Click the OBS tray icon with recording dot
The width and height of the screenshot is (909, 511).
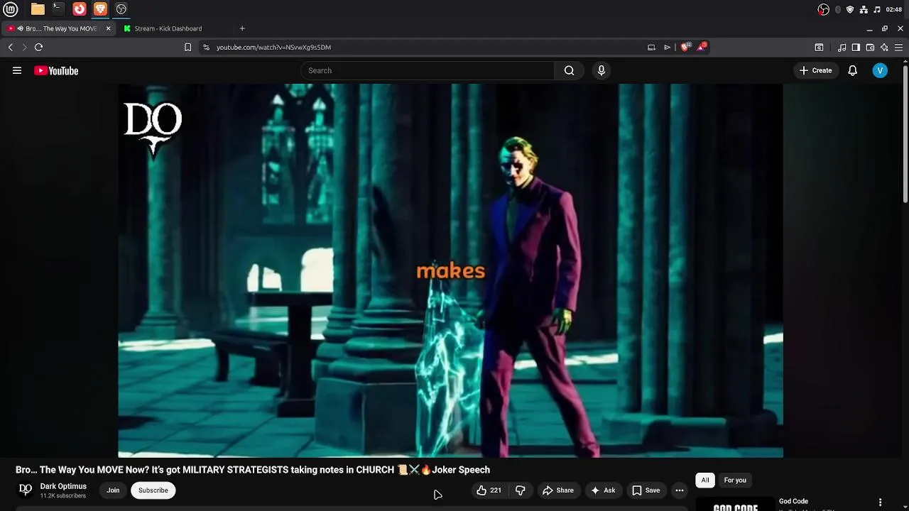point(823,9)
